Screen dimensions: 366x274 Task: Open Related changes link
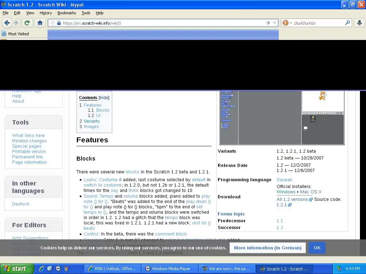pos(29,141)
